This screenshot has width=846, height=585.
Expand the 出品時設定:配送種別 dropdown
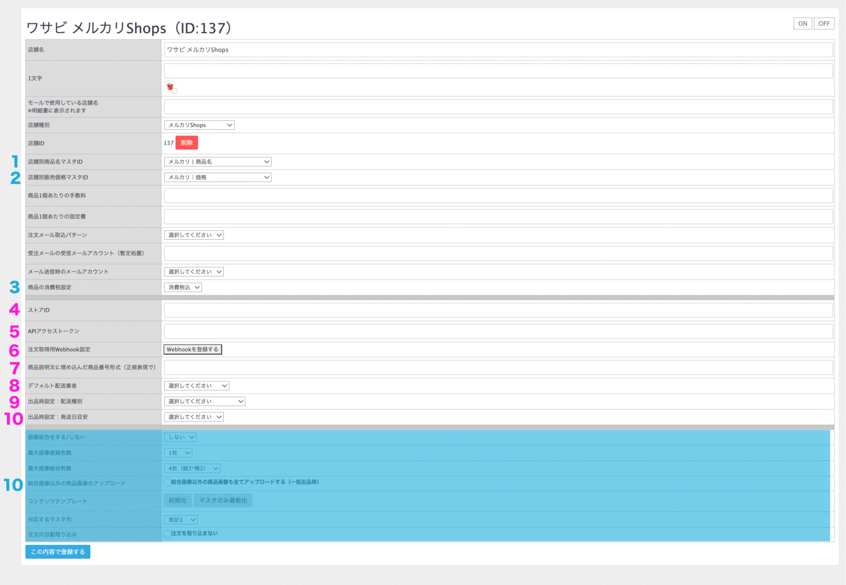coord(205,402)
